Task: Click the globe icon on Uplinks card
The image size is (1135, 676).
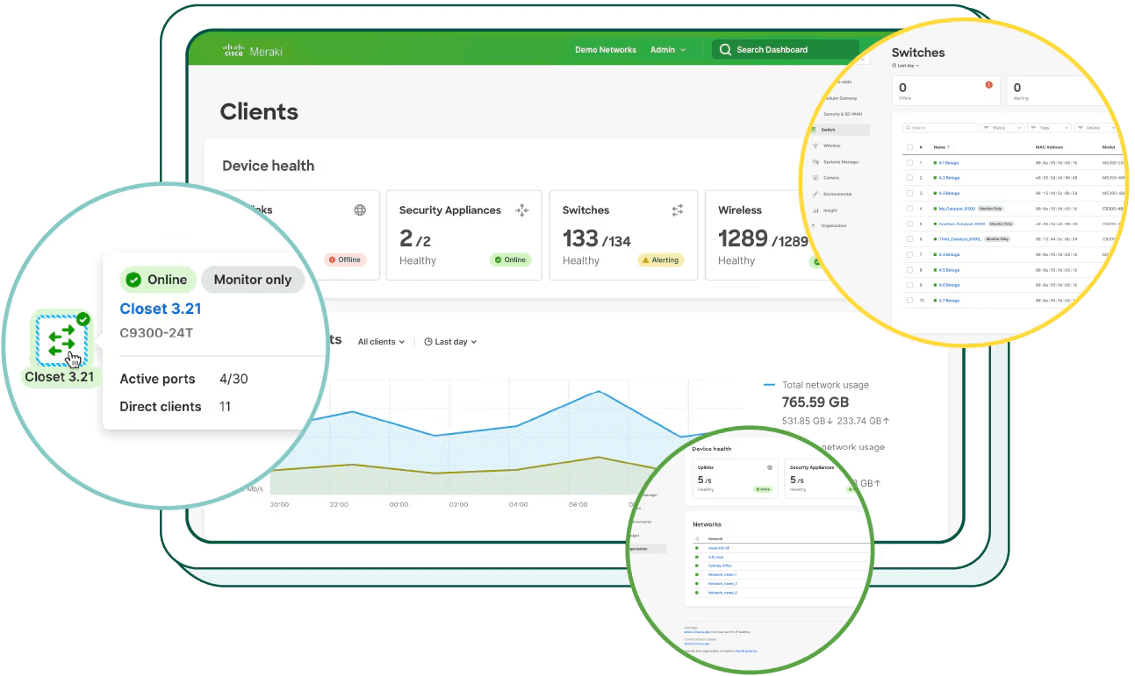Action: click(x=360, y=210)
